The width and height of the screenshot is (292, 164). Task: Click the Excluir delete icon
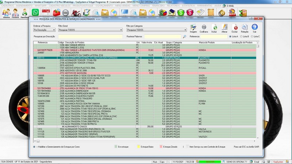click(235, 27)
